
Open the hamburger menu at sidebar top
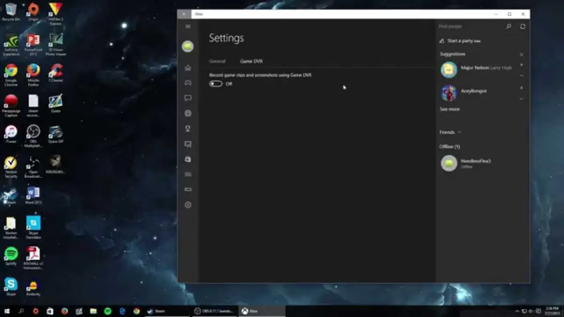pos(188,26)
